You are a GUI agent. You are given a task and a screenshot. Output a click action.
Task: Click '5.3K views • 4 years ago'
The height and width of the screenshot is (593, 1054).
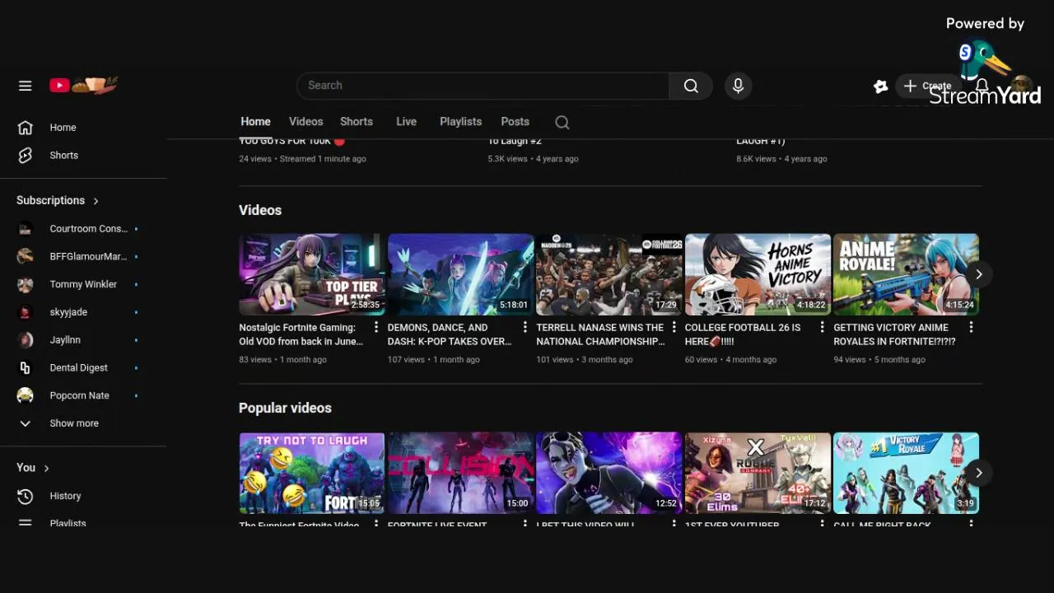533,159
